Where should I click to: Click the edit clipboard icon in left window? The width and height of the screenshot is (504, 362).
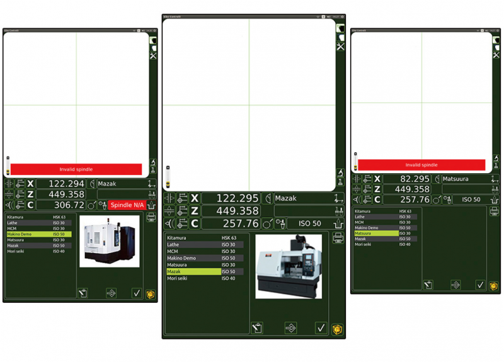click(x=83, y=293)
